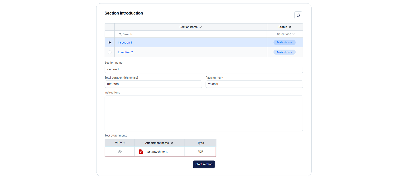The width and height of the screenshot is (408, 184).
Task: Click the red PDF file icon
Action: [x=141, y=152]
